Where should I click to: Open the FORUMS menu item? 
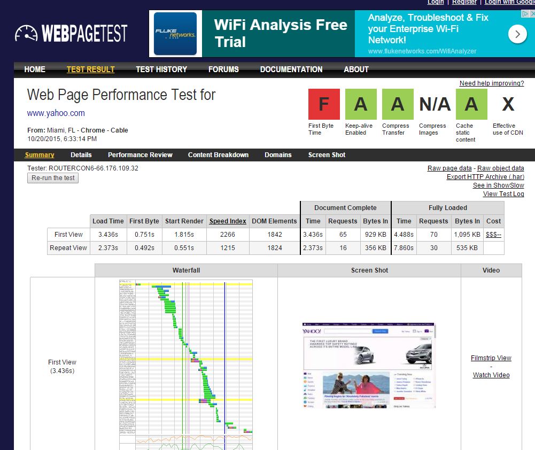click(223, 69)
